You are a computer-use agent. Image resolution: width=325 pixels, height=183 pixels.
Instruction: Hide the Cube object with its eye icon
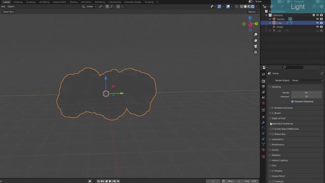[317, 23]
